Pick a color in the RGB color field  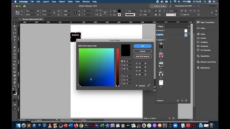point(96,67)
